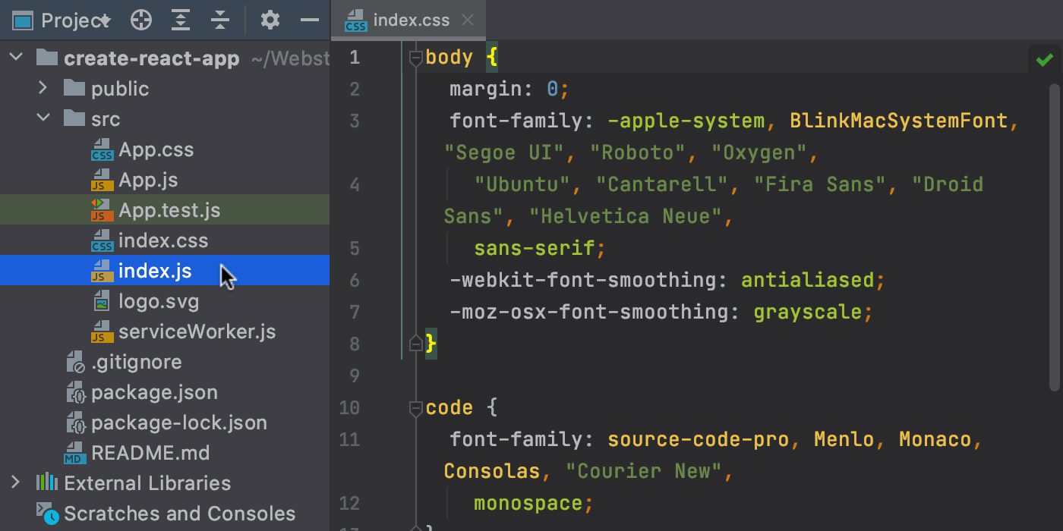The image size is (1063, 531).
Task: Click the Collapse All toolbar icon
Action: pyautogui.click(x=220, y=20)
